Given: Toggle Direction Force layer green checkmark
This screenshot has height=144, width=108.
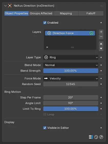Looking at the screenshot, I should point(91,33).
